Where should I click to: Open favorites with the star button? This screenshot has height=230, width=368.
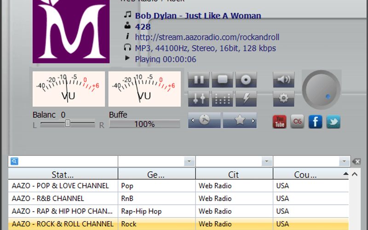click(x=240, y=120)
